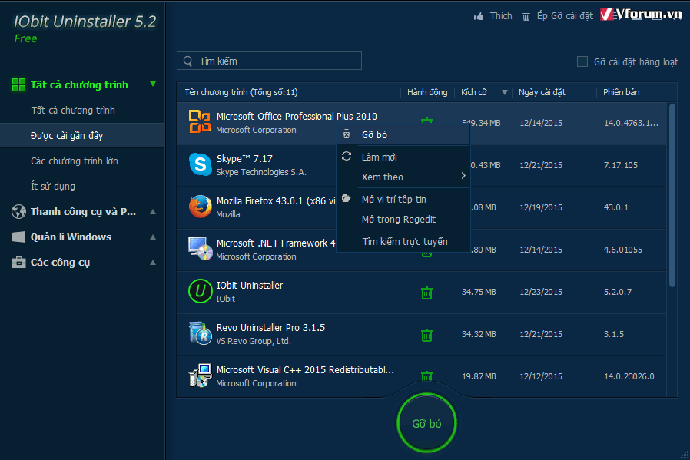Click the Microsoft .NET Framework program icon
Viewport: 690px width, 460px height.
click(x=201, y=249)
